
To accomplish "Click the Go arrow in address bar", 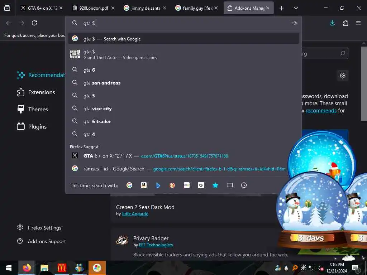I will point(294,23).
